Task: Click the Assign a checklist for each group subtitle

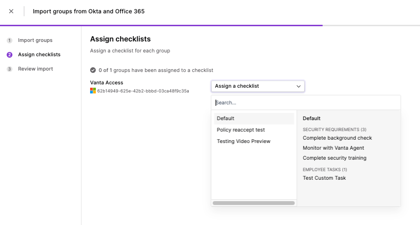Action: 130,51
